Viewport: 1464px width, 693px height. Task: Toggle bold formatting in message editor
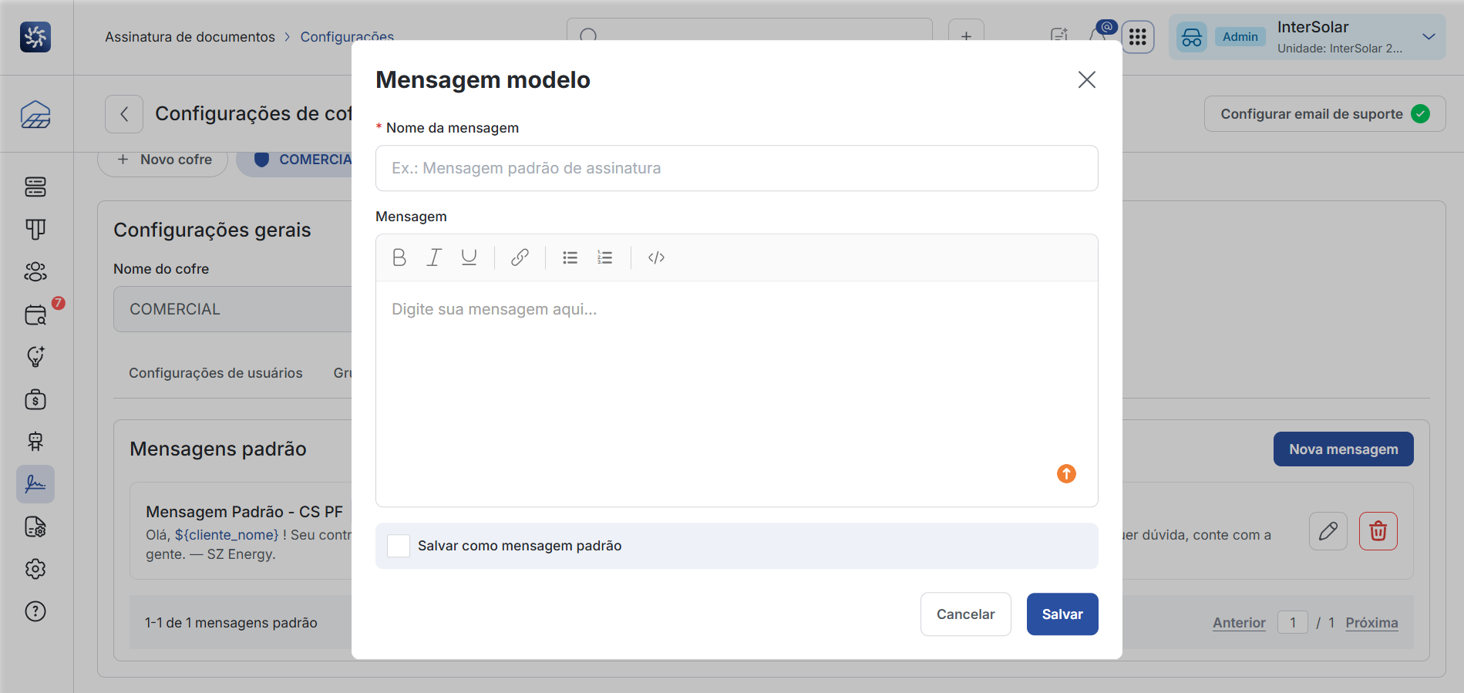coord(399,257)
